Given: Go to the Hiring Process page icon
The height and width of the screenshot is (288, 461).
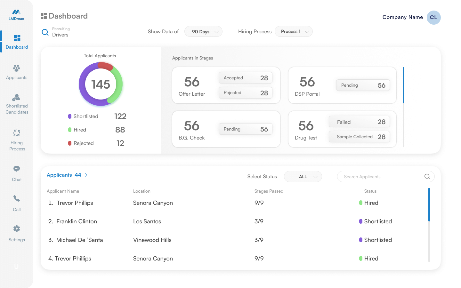Looking at the screenshot, I should pos(17,133).
